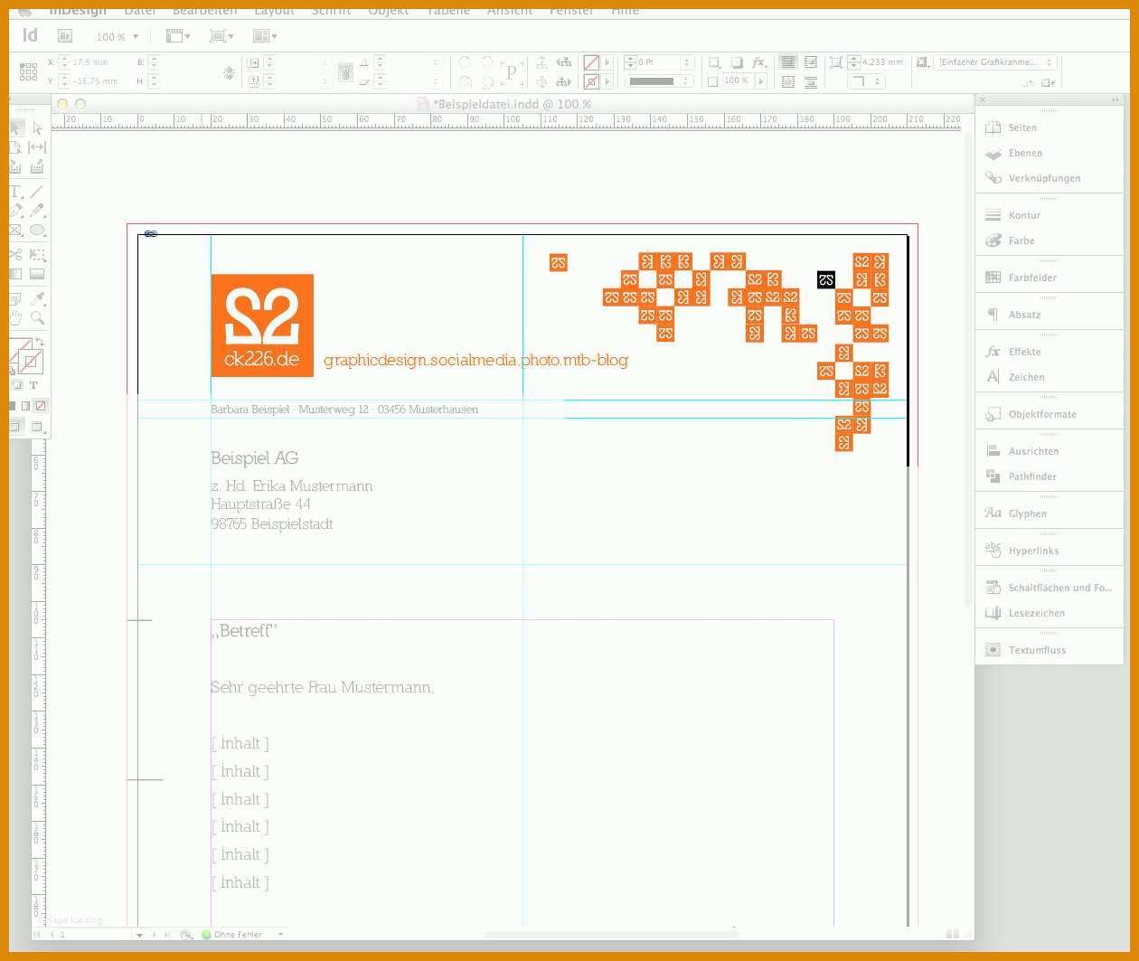
Task: Click the opacity 100 % field
Action: (x=738, y=81)
